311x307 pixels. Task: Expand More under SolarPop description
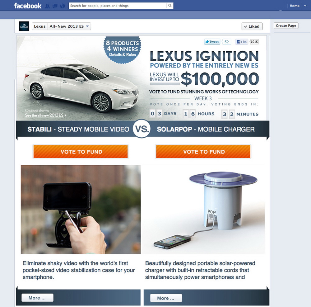tap(166, 298)
